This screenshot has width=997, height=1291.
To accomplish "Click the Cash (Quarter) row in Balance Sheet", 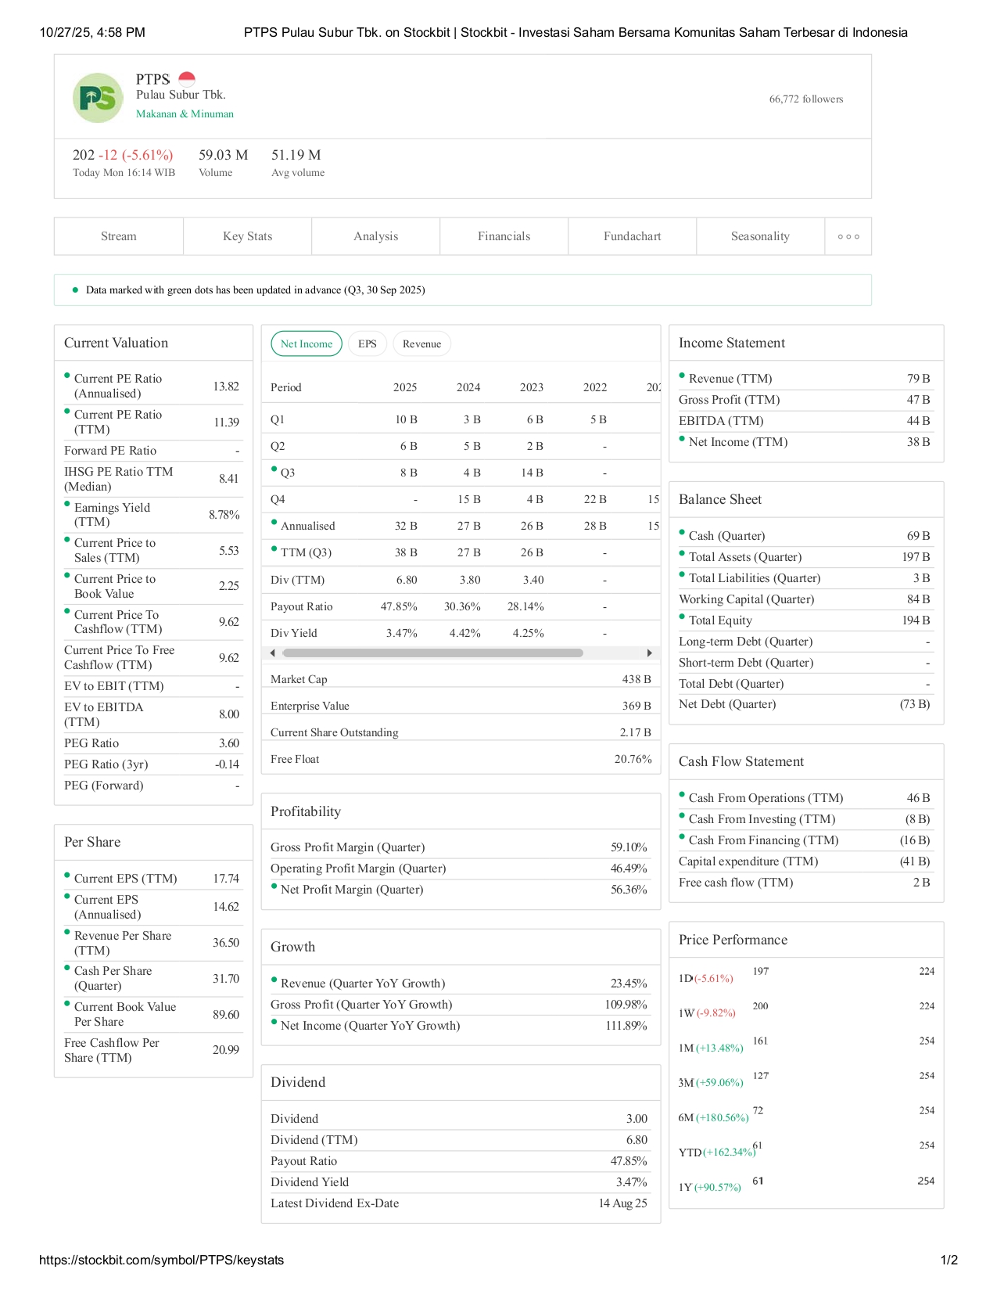I will (805, 536).
